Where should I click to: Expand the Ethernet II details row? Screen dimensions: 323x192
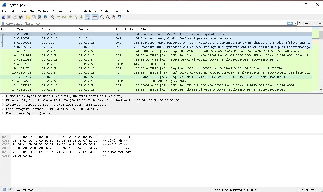3,100
